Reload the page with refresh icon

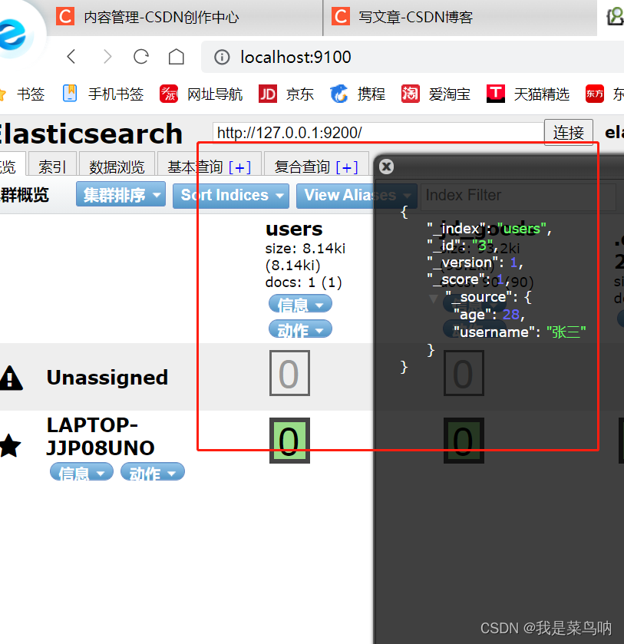click(141, 57)
